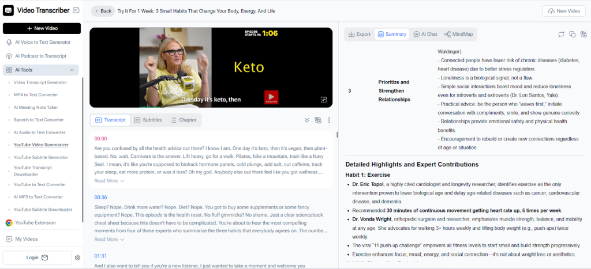Open the YouTube Extension item
591x269 pixels.
35,222
